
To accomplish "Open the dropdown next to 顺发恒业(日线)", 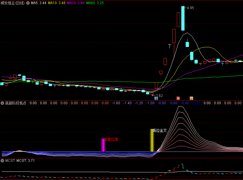I will (28, 3).
